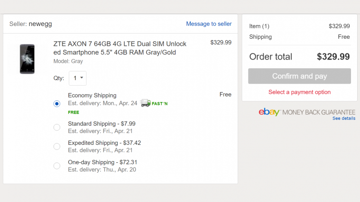Click the green FREE label under Economy Shipping

tap(74, 113)
